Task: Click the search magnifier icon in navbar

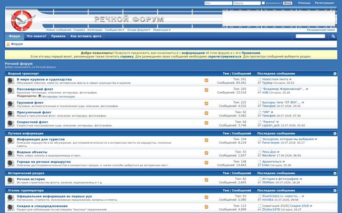Action: [333, 36]
